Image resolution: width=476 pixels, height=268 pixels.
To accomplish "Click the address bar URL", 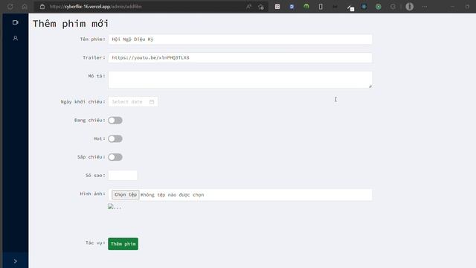I will click(x=96, y=7).
